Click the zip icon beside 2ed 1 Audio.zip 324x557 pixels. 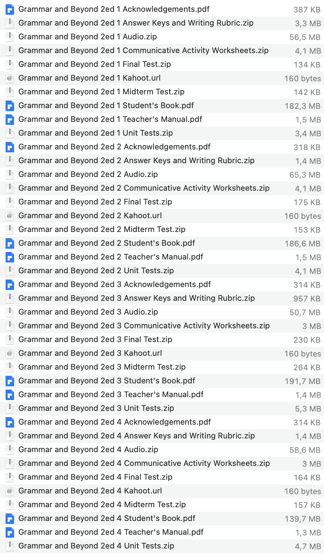[10, 37]
